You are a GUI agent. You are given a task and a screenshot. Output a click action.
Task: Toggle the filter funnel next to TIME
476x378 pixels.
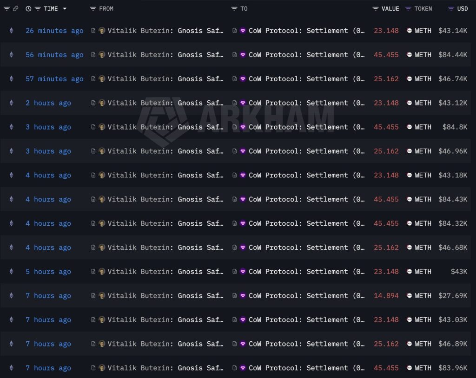pos(37,8)
